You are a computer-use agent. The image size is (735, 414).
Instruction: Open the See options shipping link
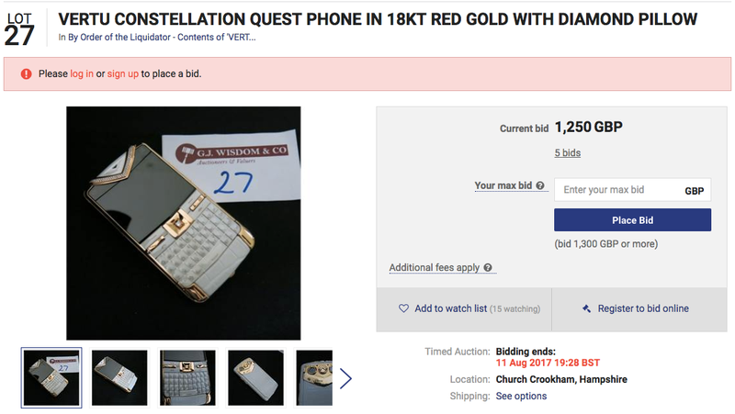point(521,397)
